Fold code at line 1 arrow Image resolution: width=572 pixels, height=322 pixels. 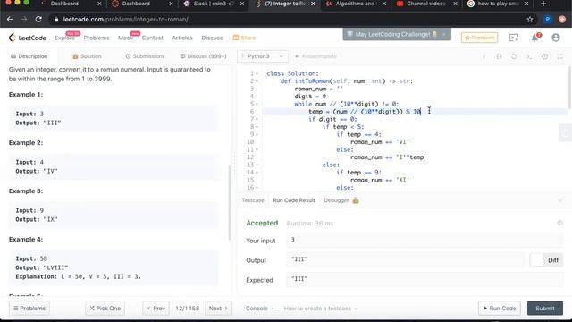[x=257, y=73]
